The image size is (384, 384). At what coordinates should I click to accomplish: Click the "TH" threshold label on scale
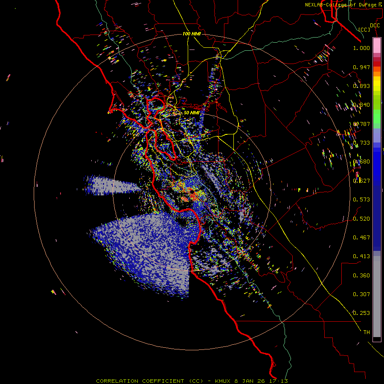click(367, 332)
